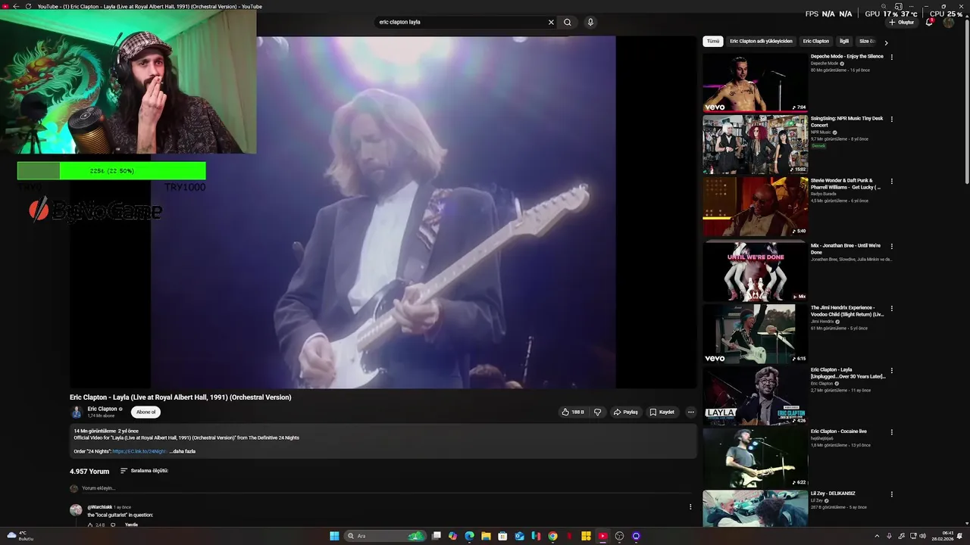Open options for the Voodoo Child video
Screen dimensions: 970x545
click(x=891, y=309)
